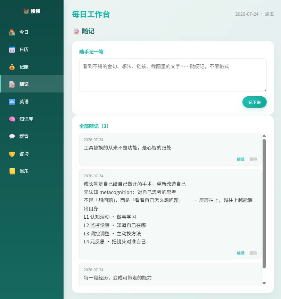Click the notes list scroll-down arrow

coord(264,283)
